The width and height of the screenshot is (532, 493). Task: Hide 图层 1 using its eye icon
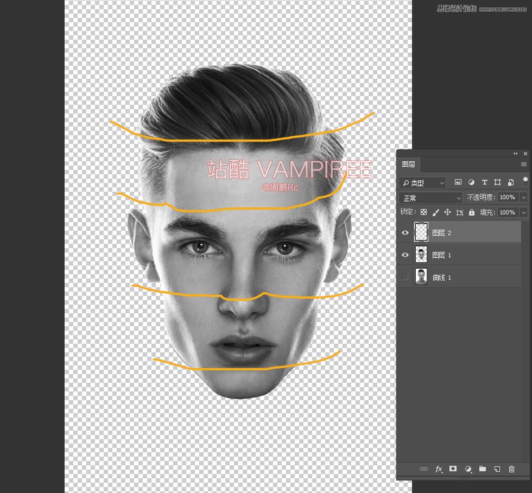(405, 255)
